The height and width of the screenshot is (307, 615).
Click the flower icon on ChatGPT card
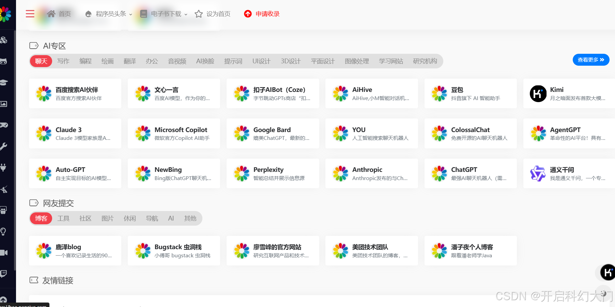pos(439,174)
